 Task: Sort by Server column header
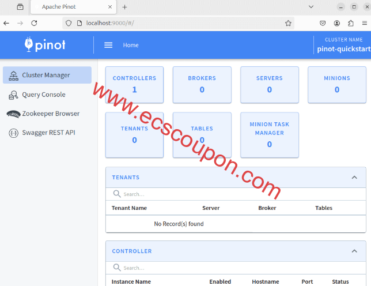(x=211, y=208)
